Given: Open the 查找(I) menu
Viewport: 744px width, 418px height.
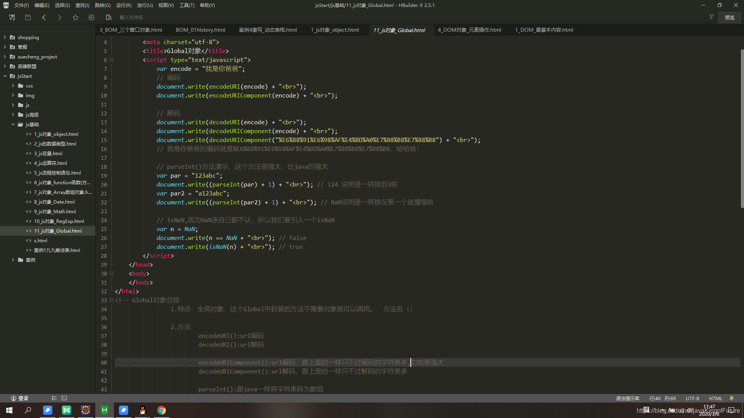Looking at the screenshot, I should 83,5.
